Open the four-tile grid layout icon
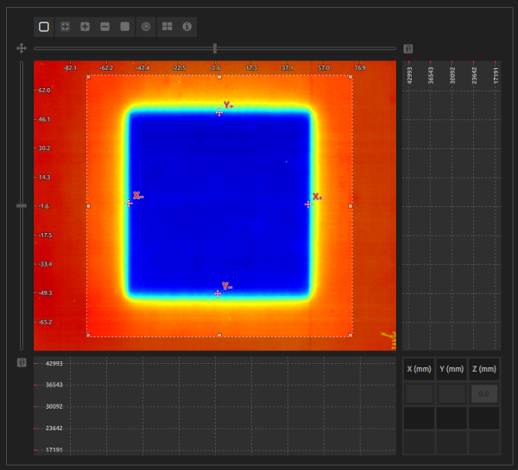This screenshot has height=470, width=518. tap(167, 27)
